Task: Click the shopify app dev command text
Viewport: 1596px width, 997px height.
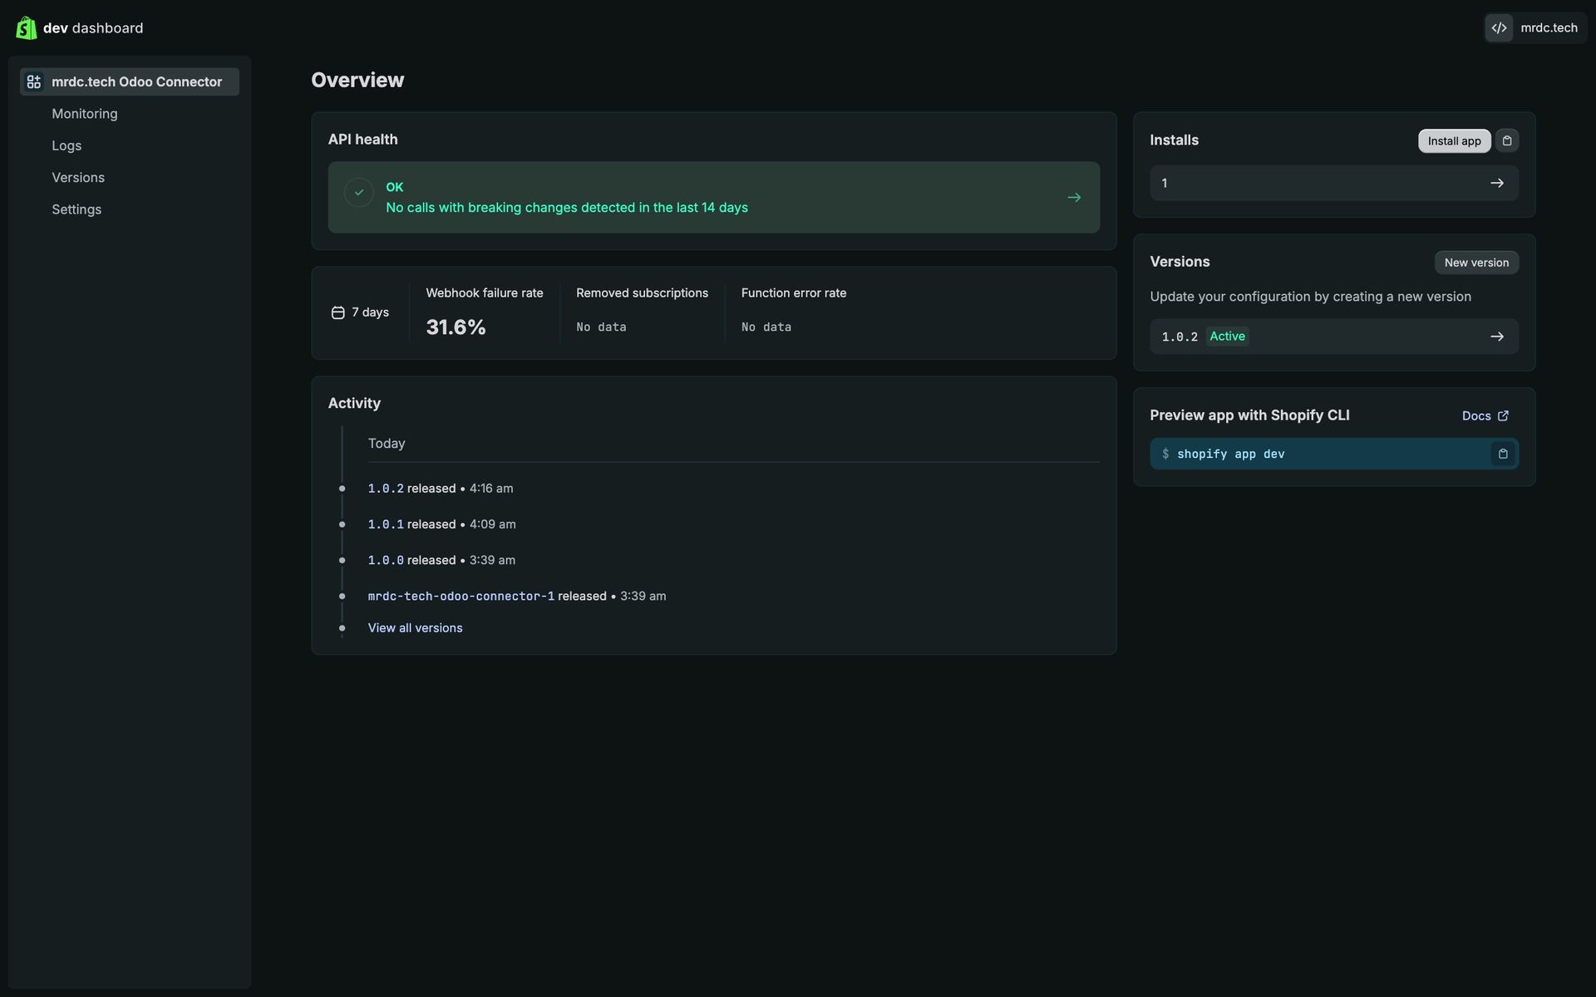Action: pos(1231,454)
